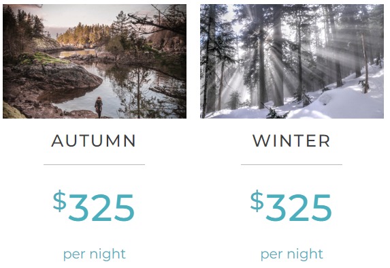Click the sunlit trees across the water

[x=82, y=35]
